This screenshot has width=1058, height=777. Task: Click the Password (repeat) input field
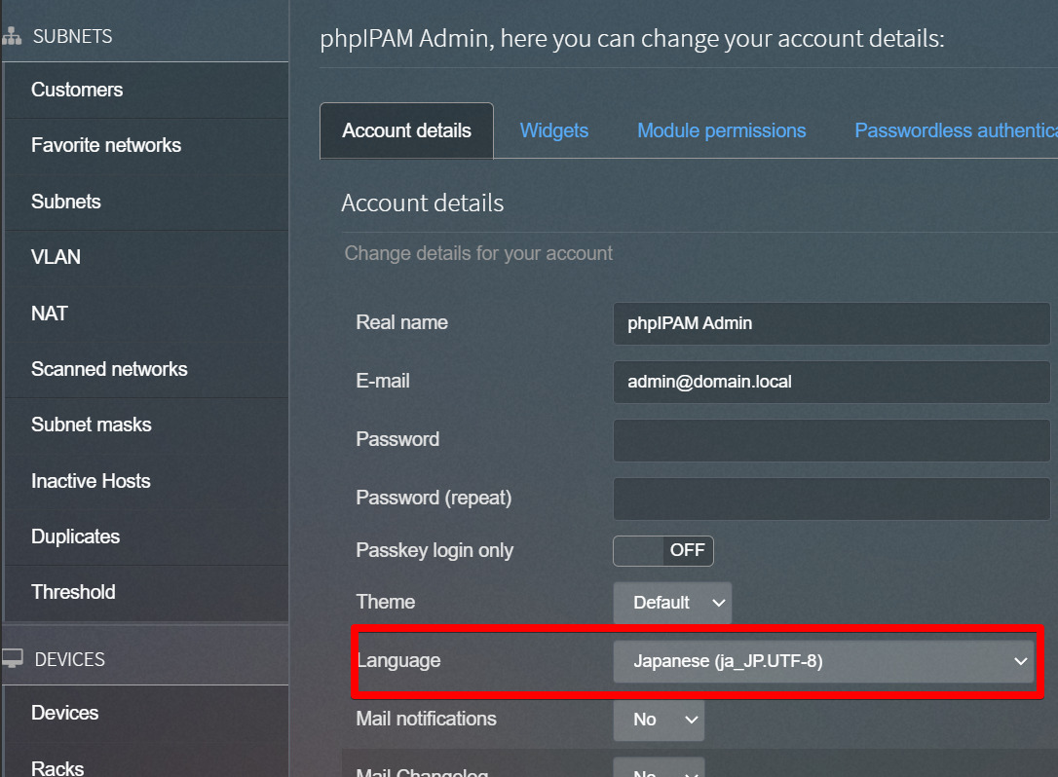831,499
